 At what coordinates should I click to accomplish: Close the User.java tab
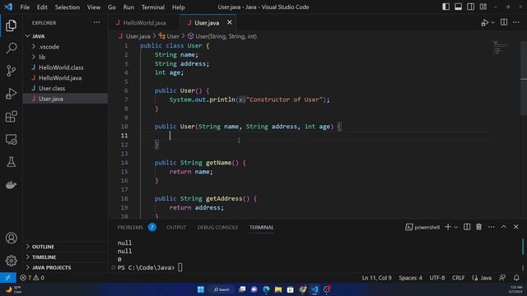click(229, 22)
